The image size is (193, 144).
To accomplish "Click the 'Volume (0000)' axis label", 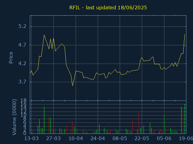I will pos(14,117).
